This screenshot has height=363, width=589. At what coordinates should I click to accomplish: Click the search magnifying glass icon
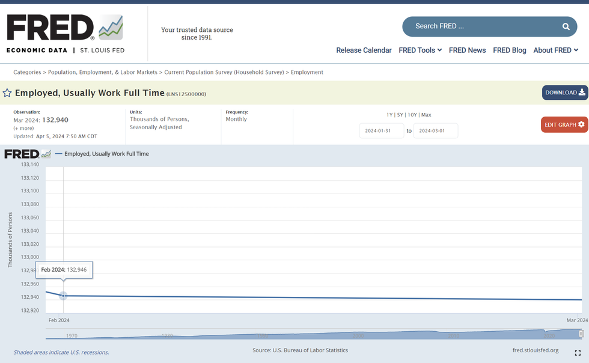[566, 26]
